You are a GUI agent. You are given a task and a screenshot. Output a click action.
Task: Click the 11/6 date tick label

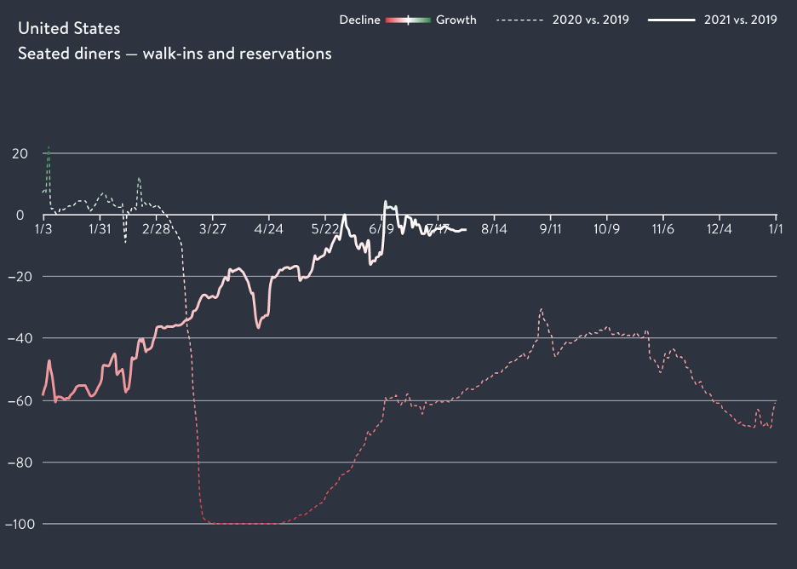click(662, 229)
